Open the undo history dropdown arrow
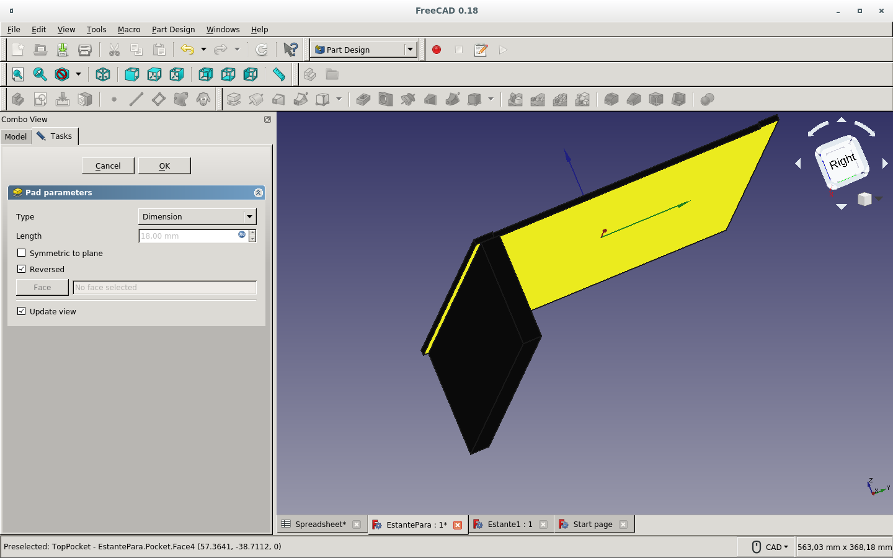Screen dimensions: 893x558 tap(203, 50)
